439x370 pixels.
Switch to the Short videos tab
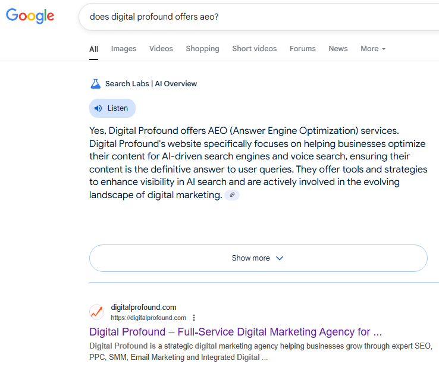coord(255,49)
